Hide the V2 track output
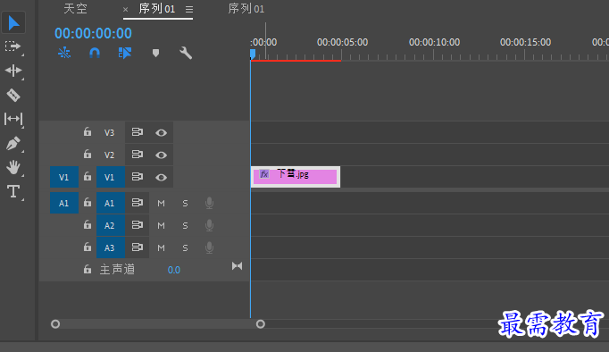 [162, 155]
